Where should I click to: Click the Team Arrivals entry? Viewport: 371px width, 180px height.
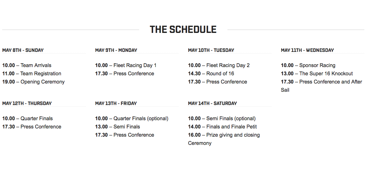pos(27,65)
